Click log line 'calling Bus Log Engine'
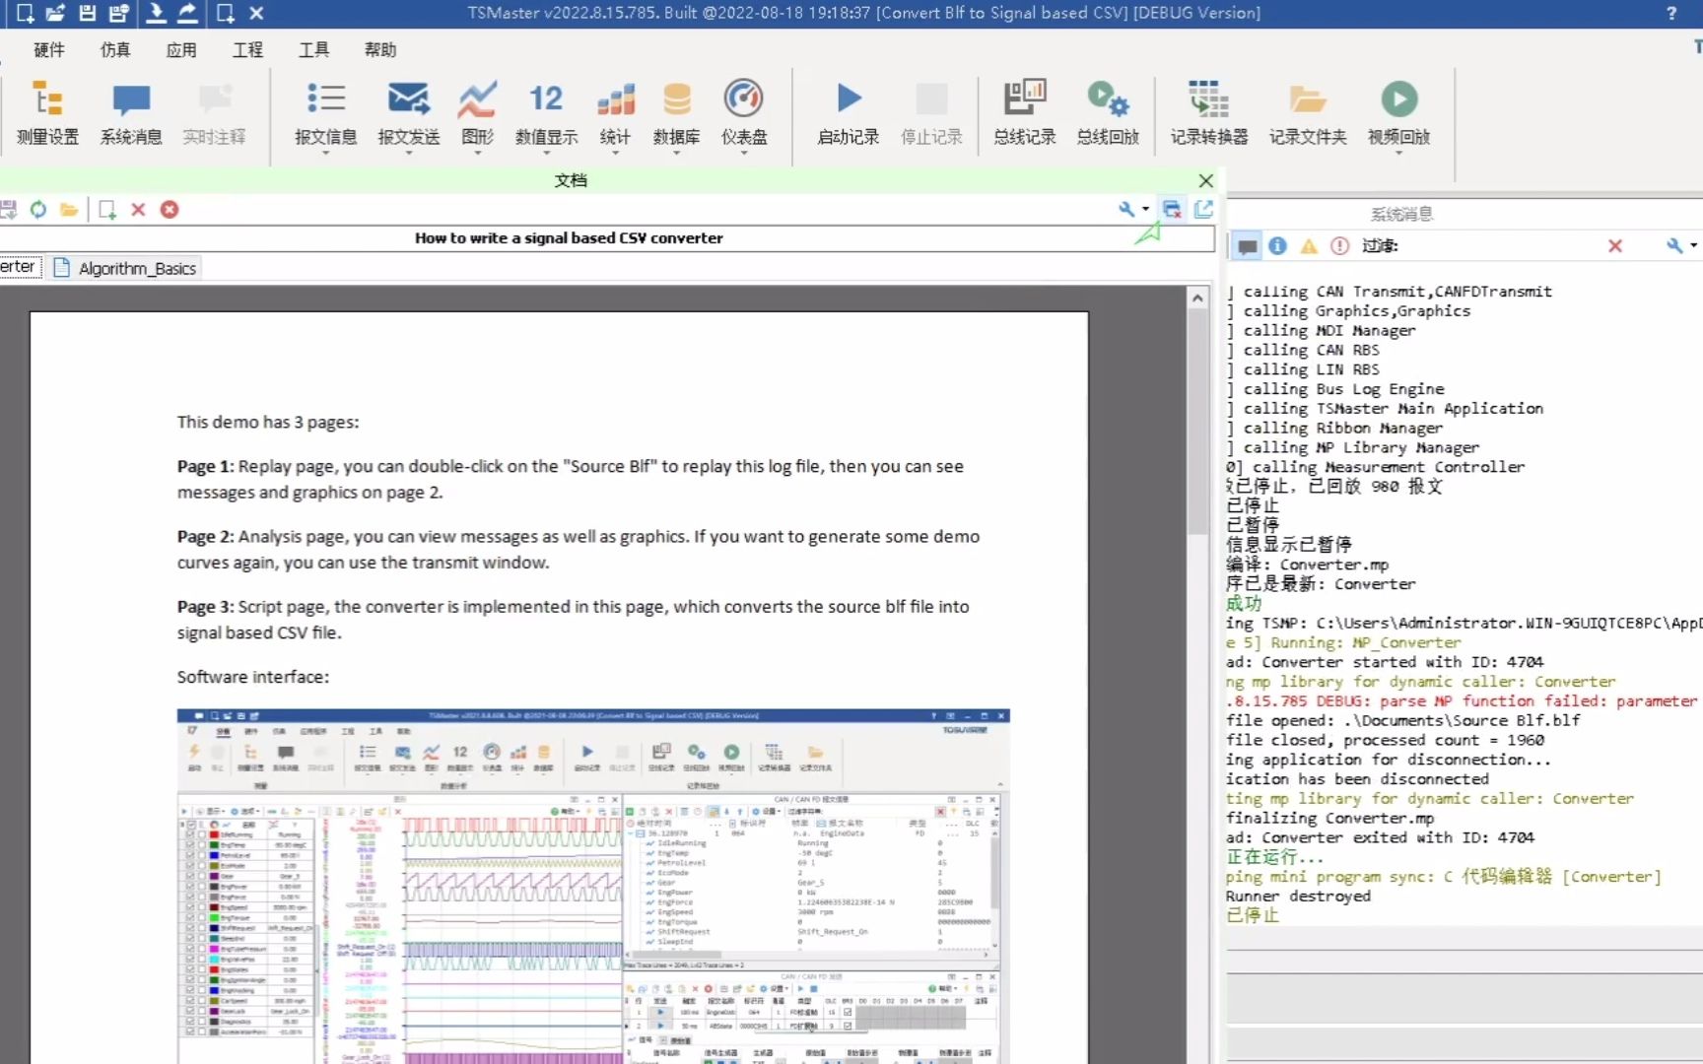Screen dimensions: 1703x1064 1344,388
